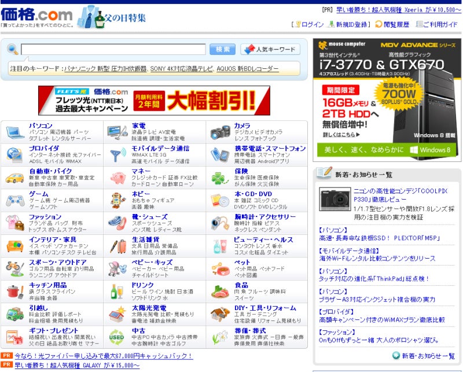Click the gift box icon beside ギフト・プレゼント
Viewport: 463px width, 372px height.
click(15, 337)
